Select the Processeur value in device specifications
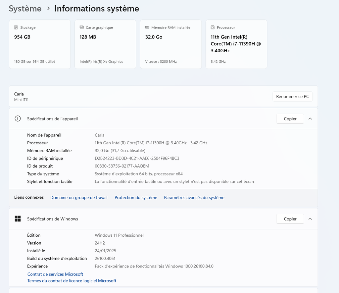339x293 pixels. tap(151, 143)
